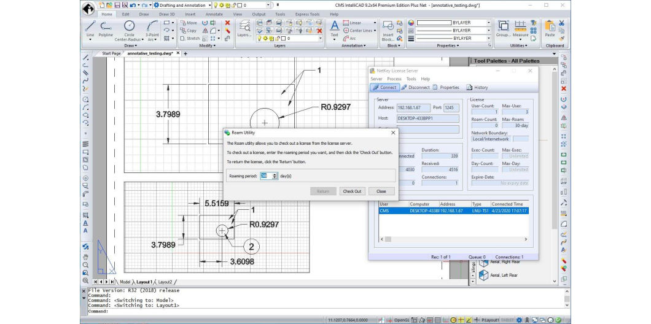The height and width of the screenshot is (324, 651).
Task: Click Connect button in NetKey License Server
Action: [x=384, y=88]
